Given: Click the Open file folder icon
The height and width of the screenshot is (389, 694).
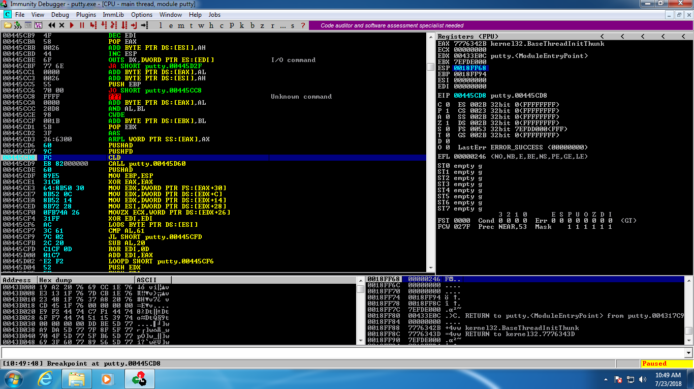Looking at the screenshot, I should [8, 25].
